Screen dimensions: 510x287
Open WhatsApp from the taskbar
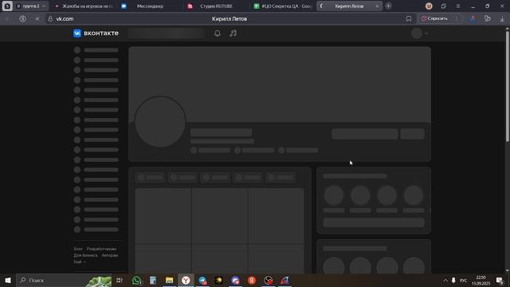coord(137,280)
